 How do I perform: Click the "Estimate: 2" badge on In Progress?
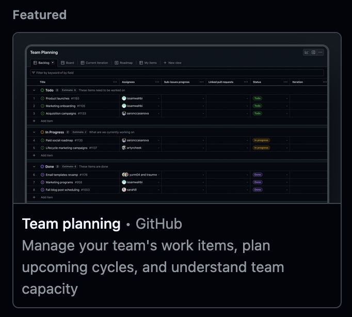(x=79, y=132)
